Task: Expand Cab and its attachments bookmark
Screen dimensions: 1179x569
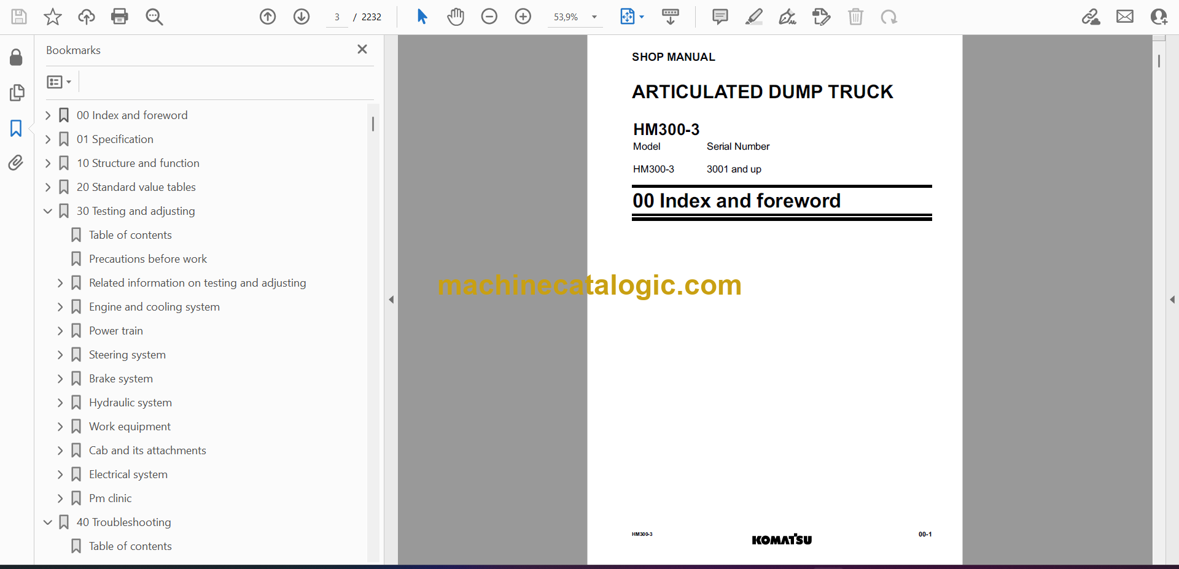Action: (x=60, y=451)
